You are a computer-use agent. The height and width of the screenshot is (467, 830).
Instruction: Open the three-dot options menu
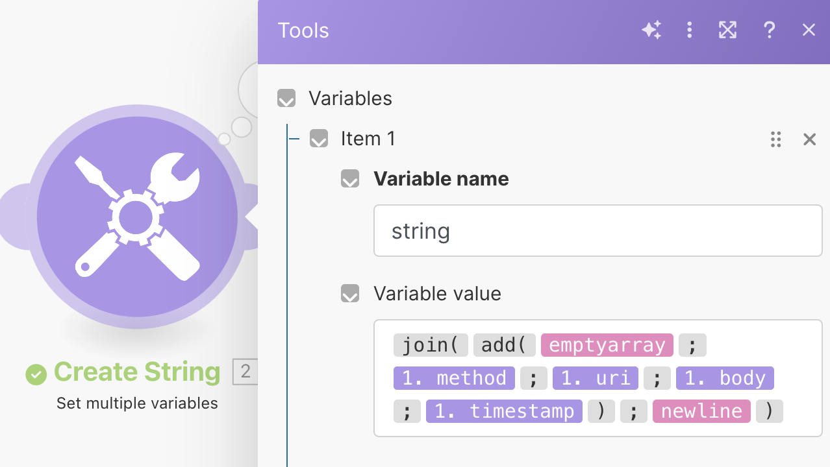pyautogui.click(x=690, y=30)
